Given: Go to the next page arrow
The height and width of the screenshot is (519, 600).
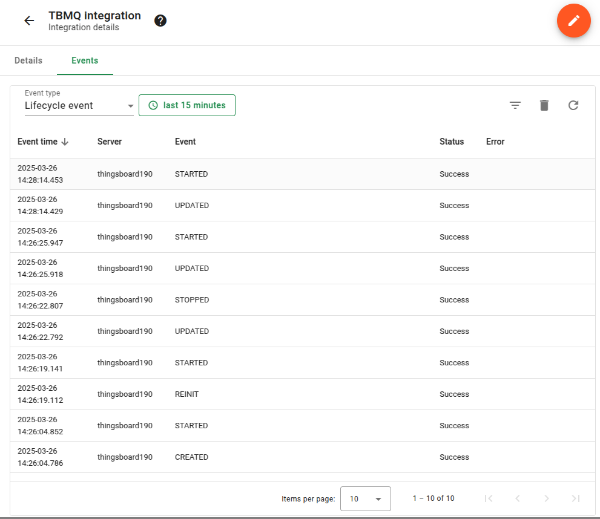Looking at the screenshot, I should pos(547,498).
